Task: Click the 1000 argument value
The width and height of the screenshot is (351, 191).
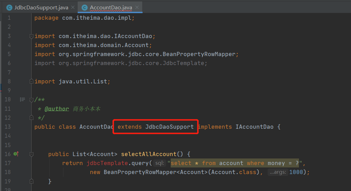Action: (296, 172)
